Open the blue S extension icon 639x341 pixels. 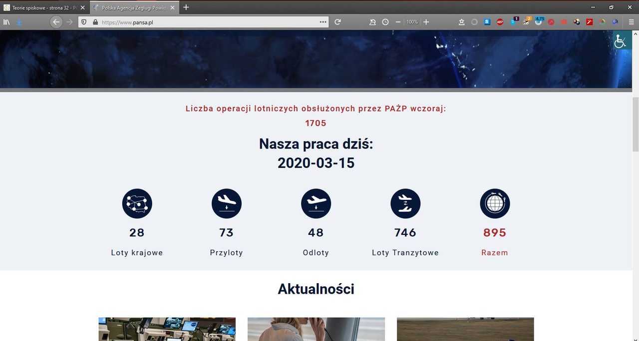tap(487, 22)
